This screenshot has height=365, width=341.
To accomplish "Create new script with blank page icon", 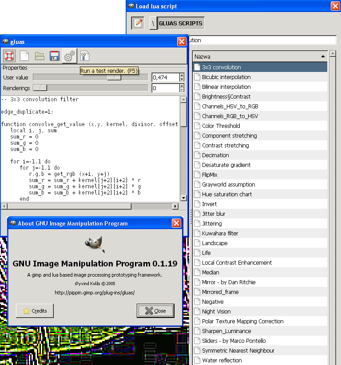I will (24, 56).
